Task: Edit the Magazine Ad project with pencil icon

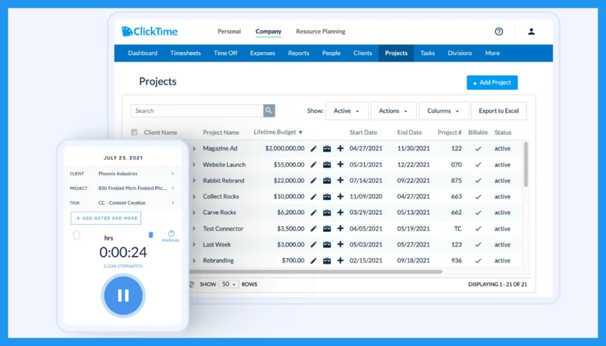Action: (x=314, y=148)
